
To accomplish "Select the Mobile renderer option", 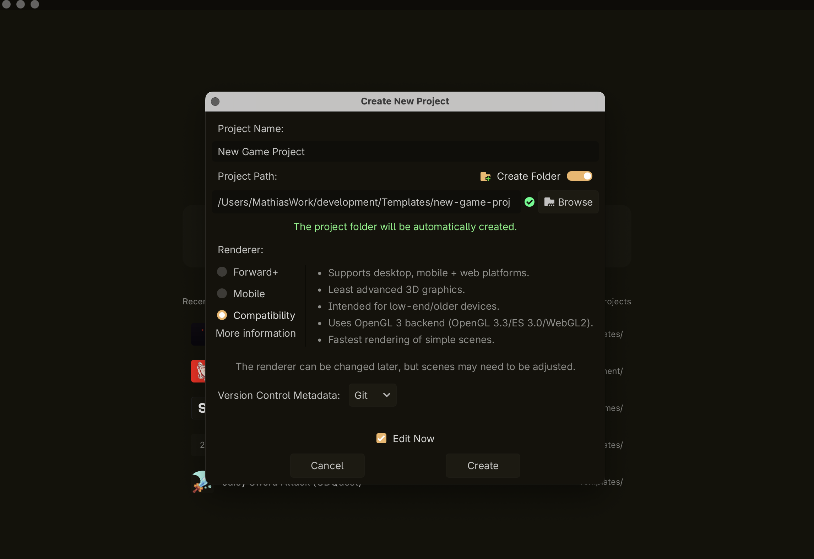I will coord(222,293).
